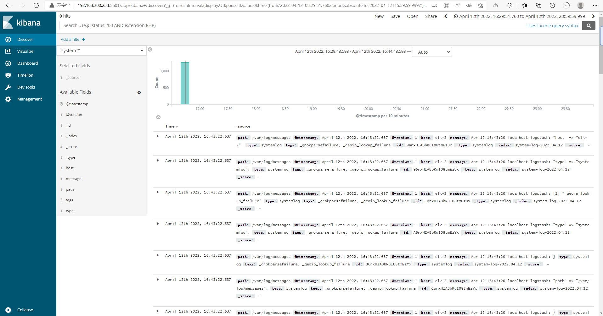The height and width of the screenshot is (316, 603).
Task: Click the translate icon in address bar
Action: 469,5
